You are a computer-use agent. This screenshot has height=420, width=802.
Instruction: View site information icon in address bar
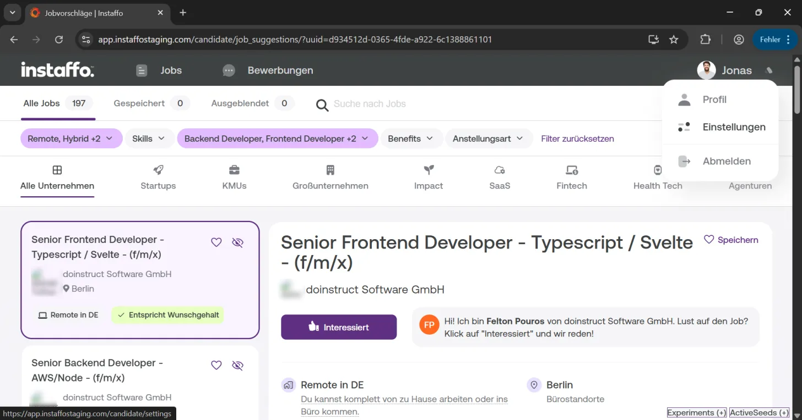point(85,40)
